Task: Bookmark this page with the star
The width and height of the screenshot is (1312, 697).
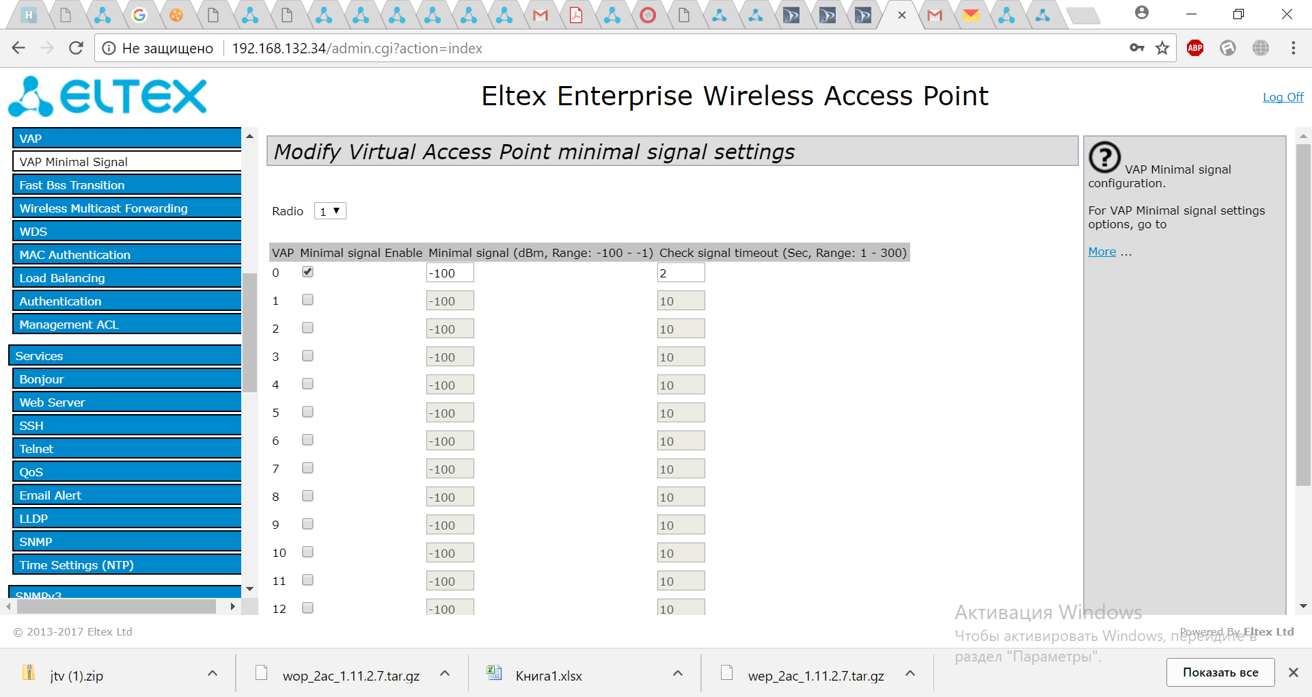Action: [1162, 48]
